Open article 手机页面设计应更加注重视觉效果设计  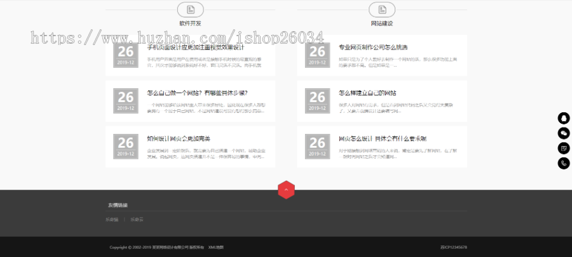pyautogui.click(x=196, y=48)
